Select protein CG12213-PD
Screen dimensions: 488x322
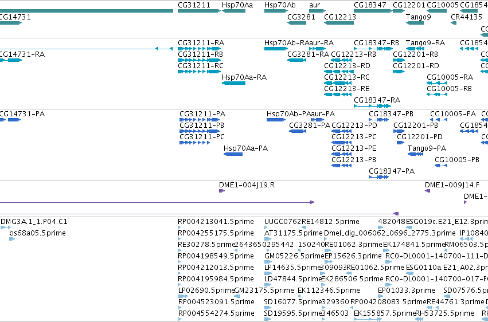click(341, 131)
